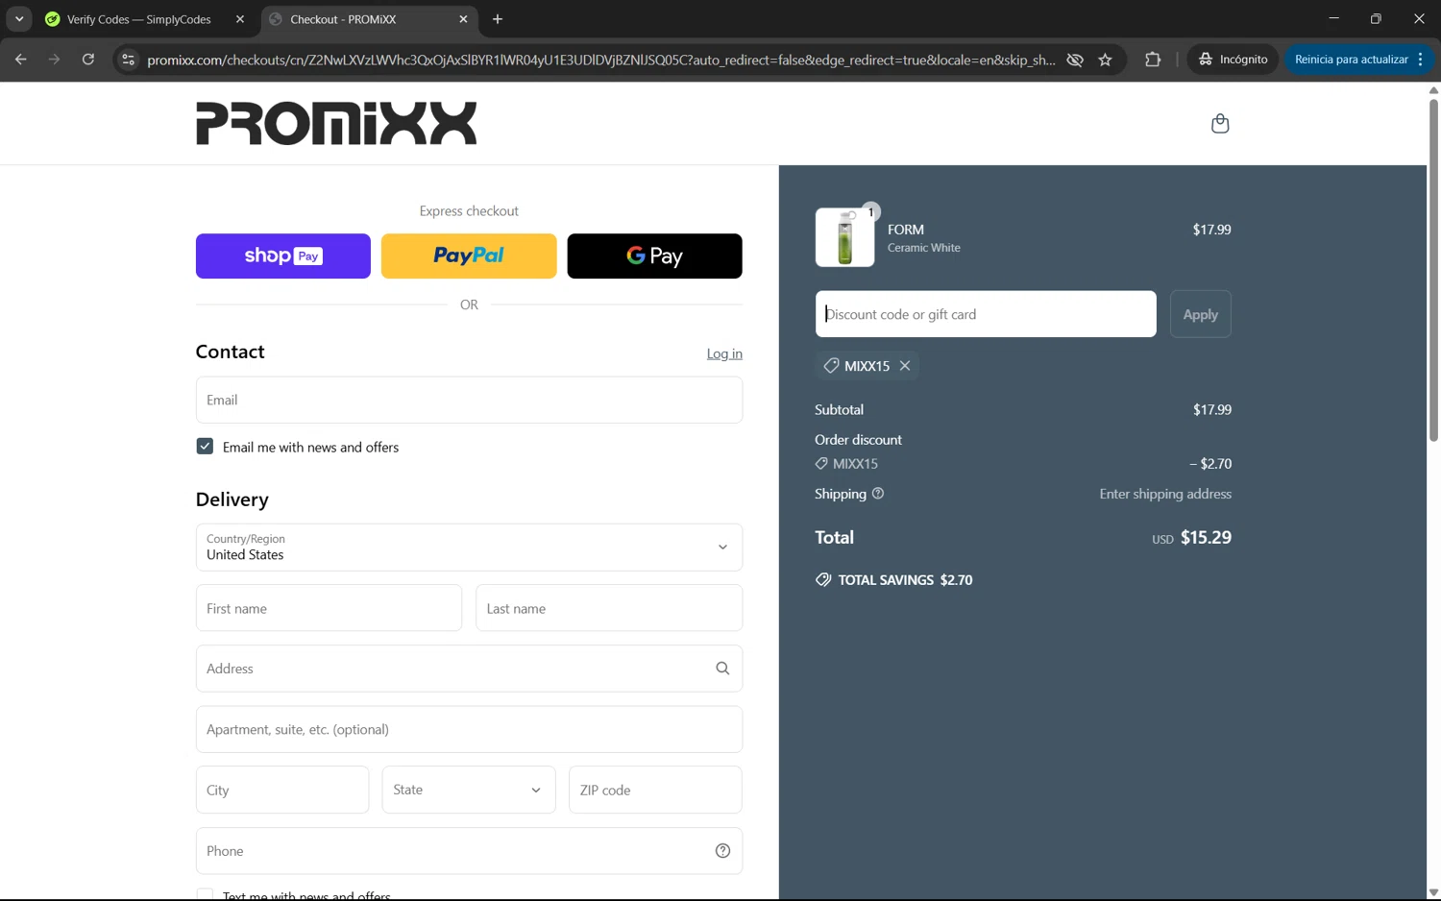Reload the page

tap(87, 60)
